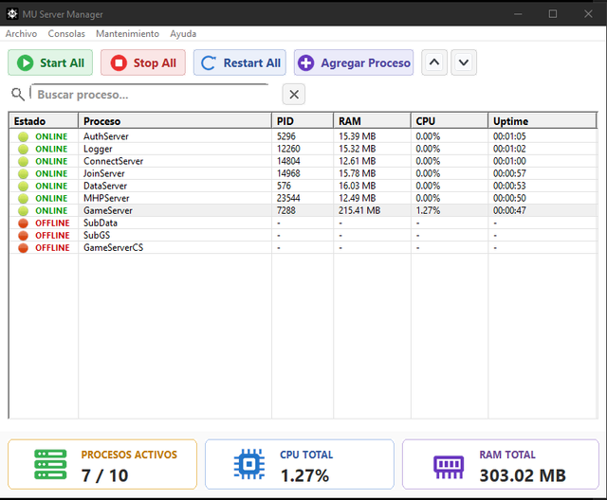Click the Agregar Proceso button
The height and width of the screenshot is (500, 607).
(x=354, y=62)
